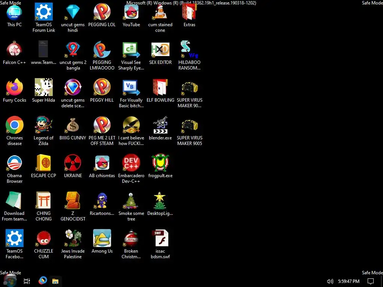Click the Ricartoons... ninja icon
The height and width of the screenshot is (287, 383).
coord(102,200)
